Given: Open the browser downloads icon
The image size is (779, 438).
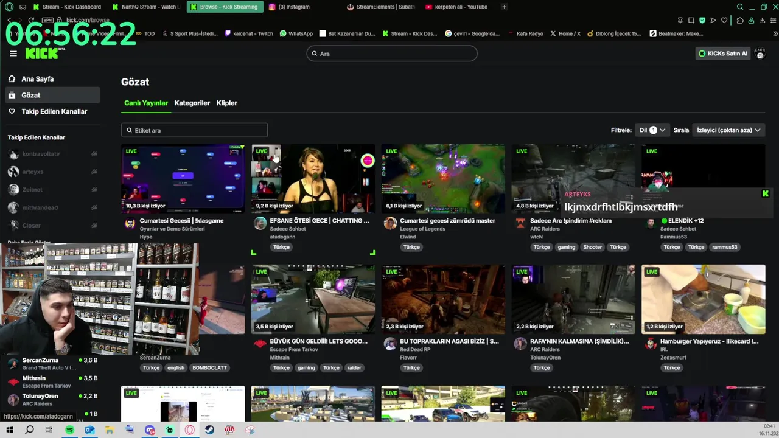Looking at the screenshot, I should coord(762,21).
